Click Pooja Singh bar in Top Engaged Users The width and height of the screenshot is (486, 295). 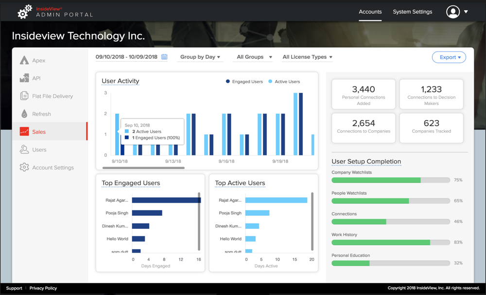coord(147,213)
